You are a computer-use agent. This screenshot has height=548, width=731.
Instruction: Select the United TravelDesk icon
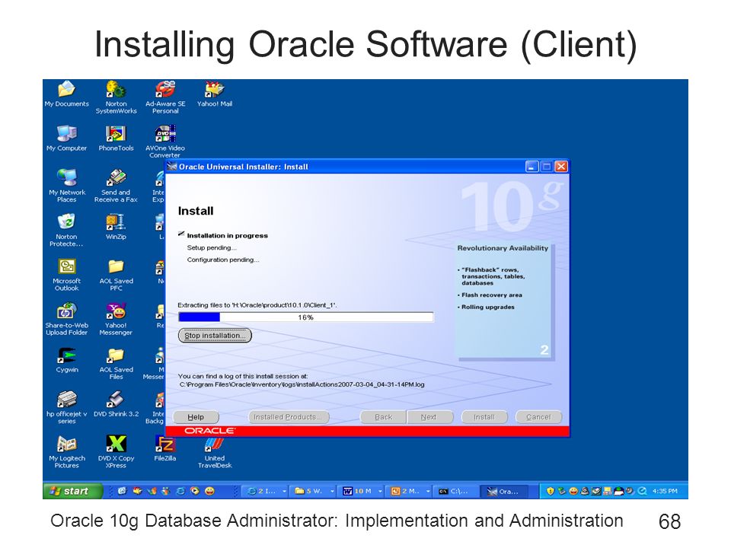215,453
